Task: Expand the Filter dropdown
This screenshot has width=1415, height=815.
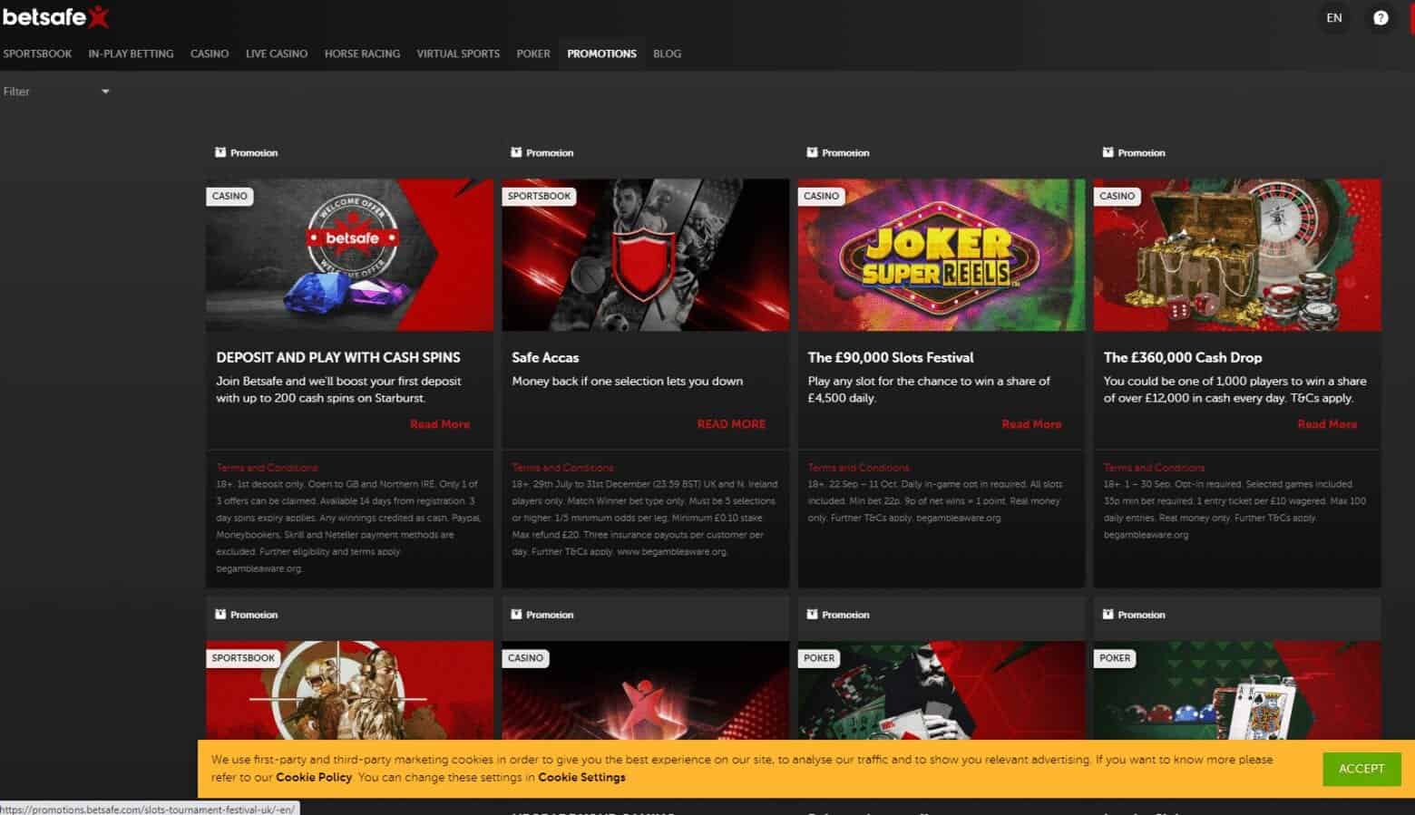Action: point(56,92)
